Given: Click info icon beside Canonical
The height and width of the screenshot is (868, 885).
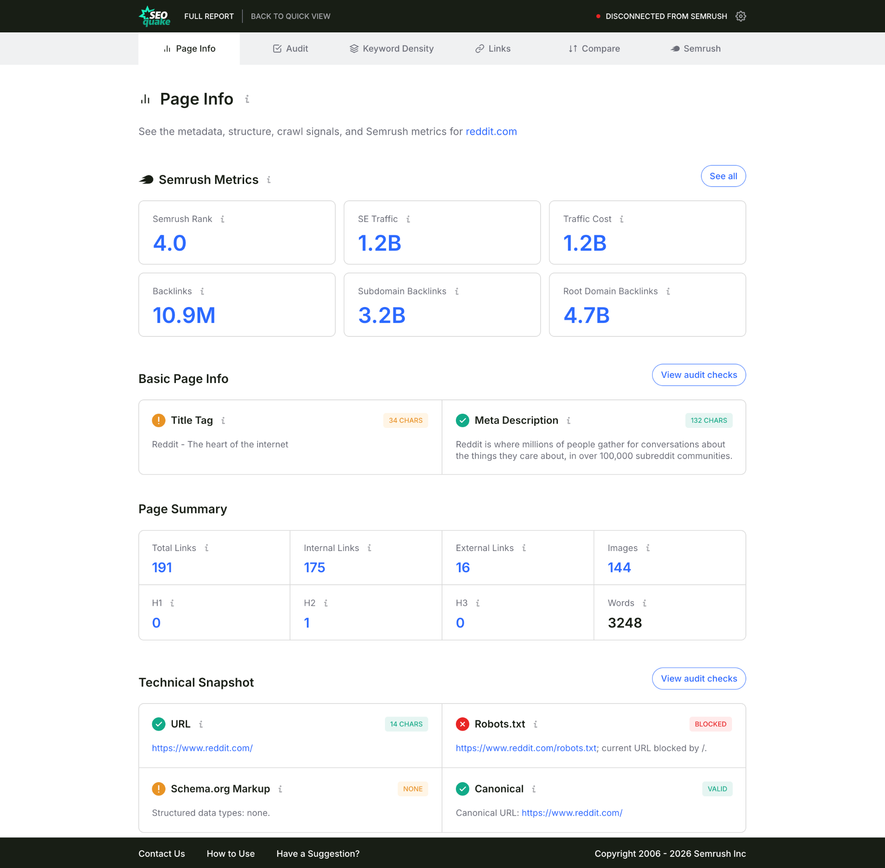Looking at the screenshot, I should pyautogui.click(x=534, y=789).
